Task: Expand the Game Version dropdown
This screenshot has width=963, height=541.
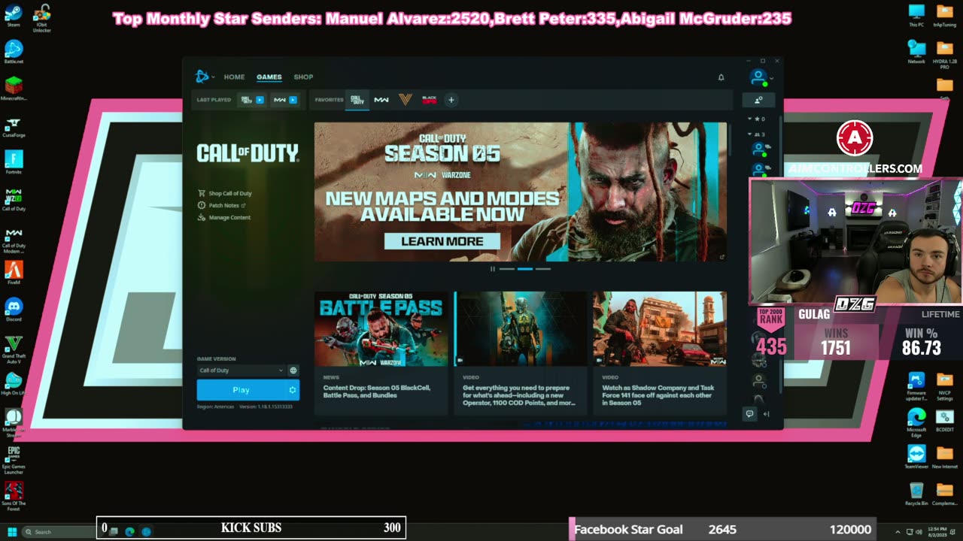Action: pos(241,370)
